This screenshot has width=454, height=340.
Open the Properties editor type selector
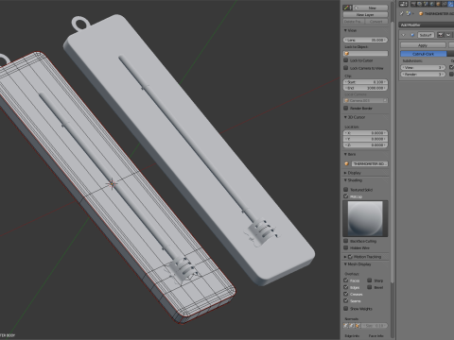pos(404,4)
